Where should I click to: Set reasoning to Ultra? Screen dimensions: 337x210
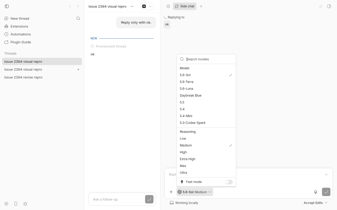point(206,173)
